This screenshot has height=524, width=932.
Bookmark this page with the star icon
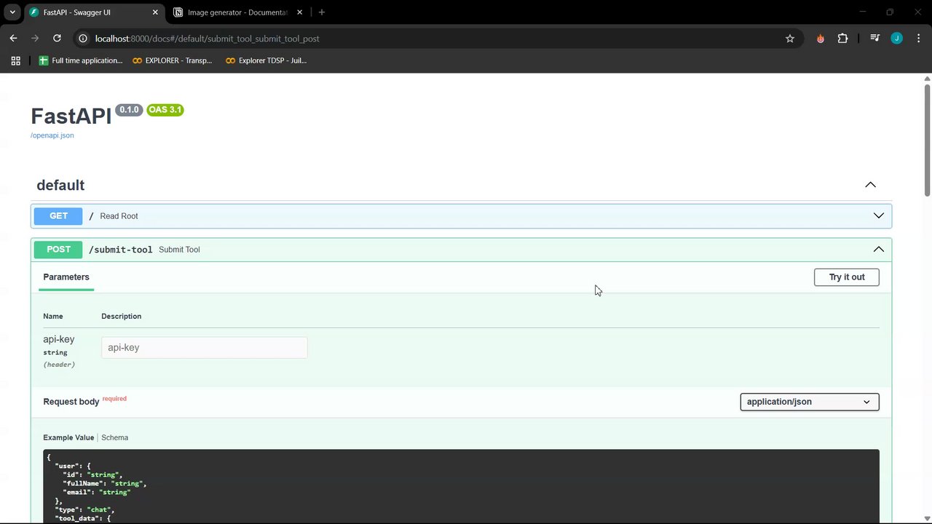tap(790, 39)
